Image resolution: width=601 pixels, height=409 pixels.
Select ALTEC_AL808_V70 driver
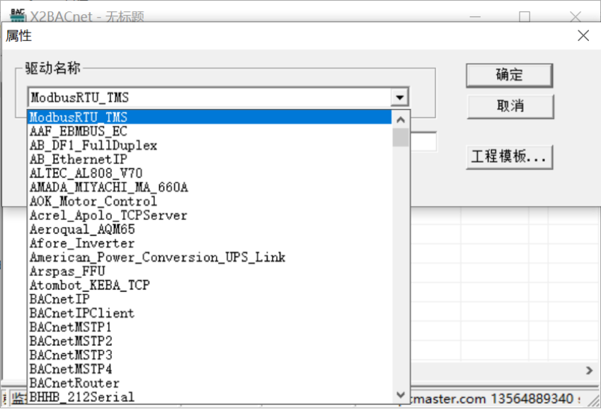pos(210,173)
